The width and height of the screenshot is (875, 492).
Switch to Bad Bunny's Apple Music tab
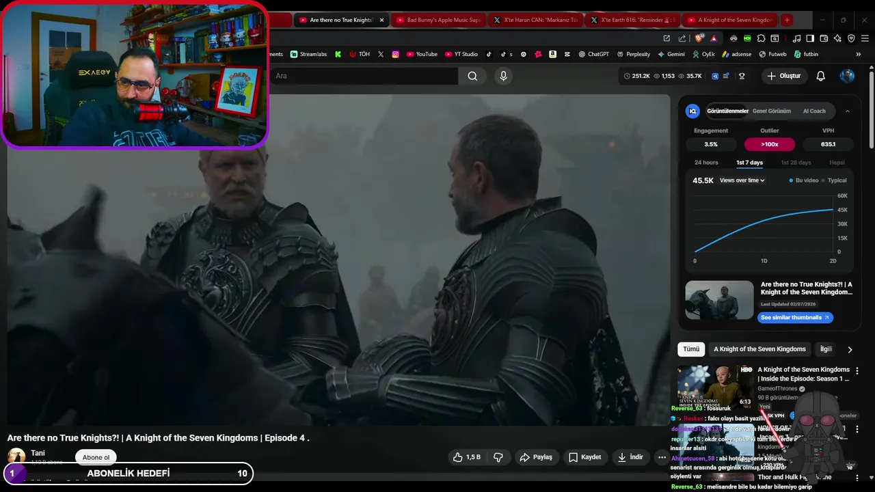click(x=439, y=20)
